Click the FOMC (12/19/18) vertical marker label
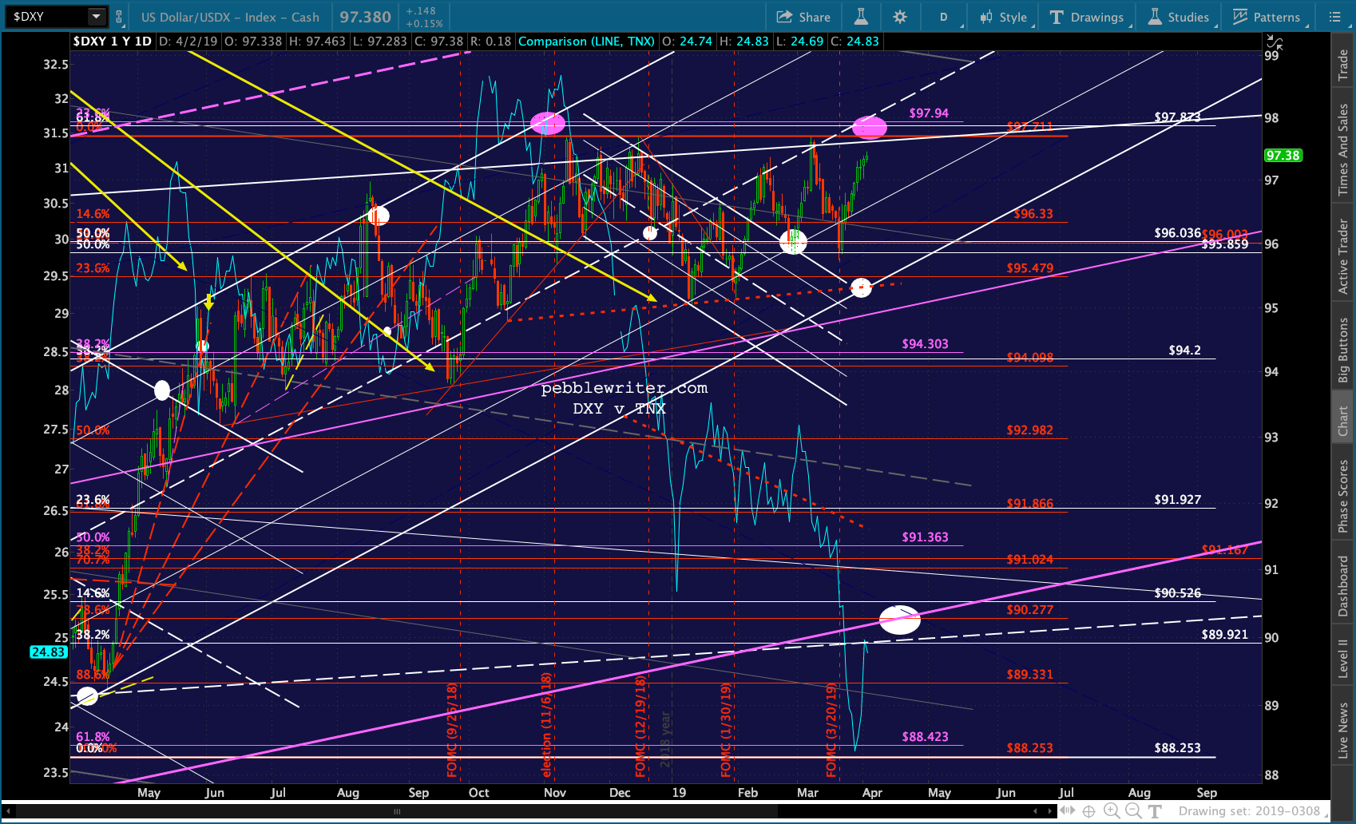Viewport: 1356px width, 824px height. click(640, 727)
